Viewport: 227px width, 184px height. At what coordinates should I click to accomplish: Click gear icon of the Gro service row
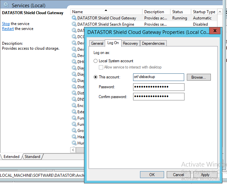tap(74, 130)
